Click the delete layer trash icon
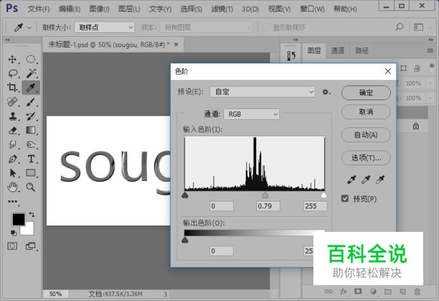This screenshot has height=301, width=439. tap(417, 291)
